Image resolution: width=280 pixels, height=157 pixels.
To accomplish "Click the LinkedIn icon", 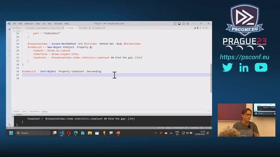I will coord(244,67).
